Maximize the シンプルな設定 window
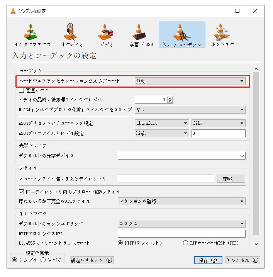The height and width of the screenshot is (277, 273). pyautogui.click(x=237, y=11)
